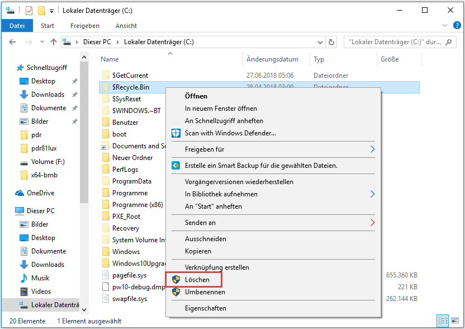Click the new folder quick access icon

[x=41, y=11]
